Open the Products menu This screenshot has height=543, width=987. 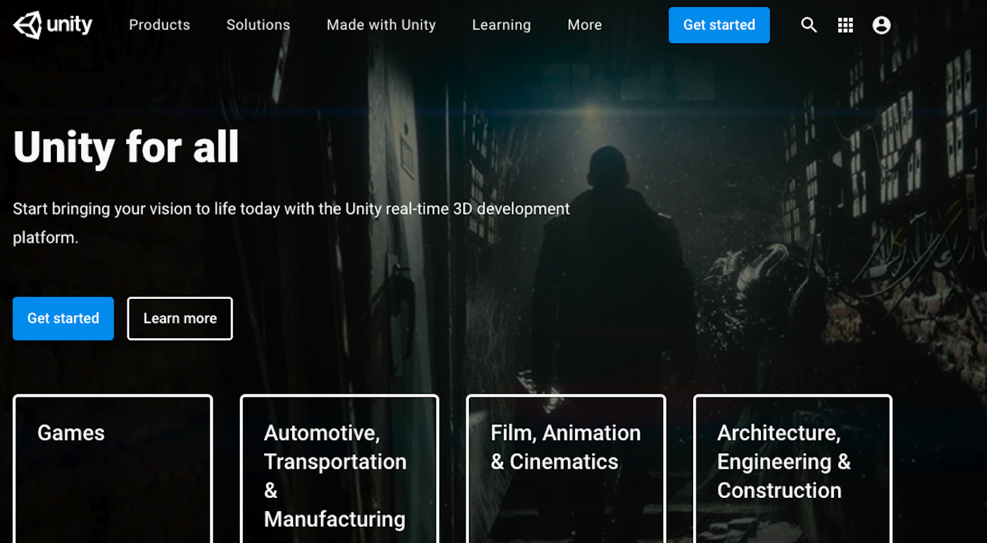[x=159, y=25]
